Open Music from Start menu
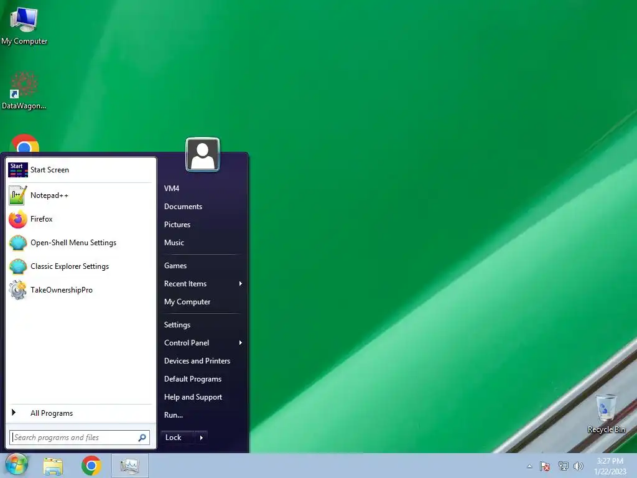Viewport: 637px width, 478px height. click(x=174, y=243)
